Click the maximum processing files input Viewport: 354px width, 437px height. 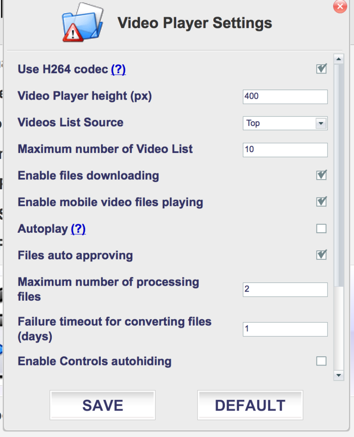(x=285, y=289)
